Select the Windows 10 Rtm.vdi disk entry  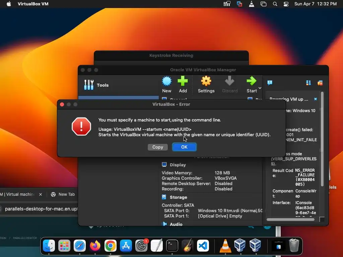(230, 211)
